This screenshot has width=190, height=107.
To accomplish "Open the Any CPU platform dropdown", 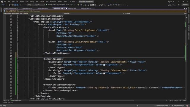I will click(x=39, y=5).
